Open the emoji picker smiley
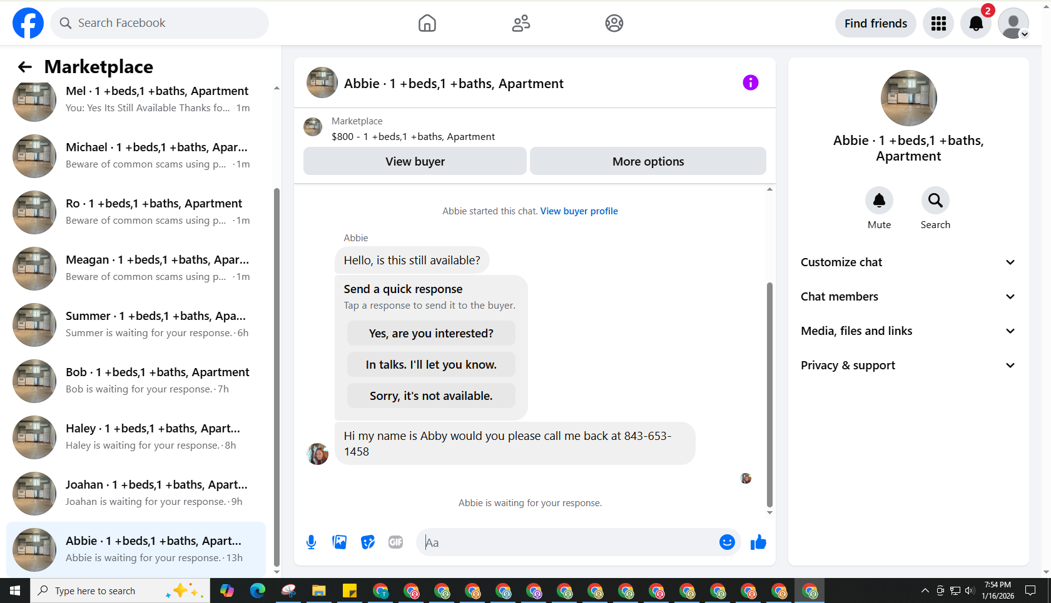Screen dimensions: 1051x603 (727, 542)
